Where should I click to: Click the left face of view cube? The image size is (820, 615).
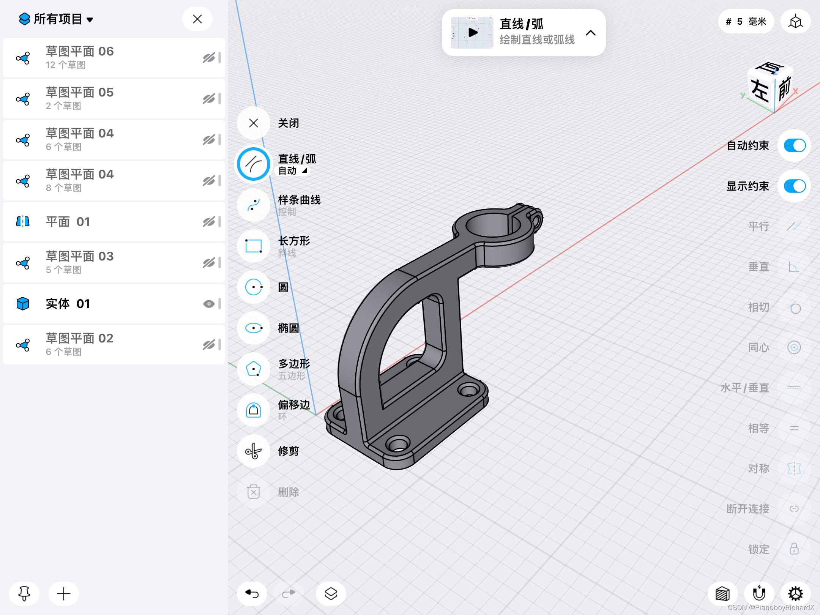pyautogui.click(x=760, y=91)
